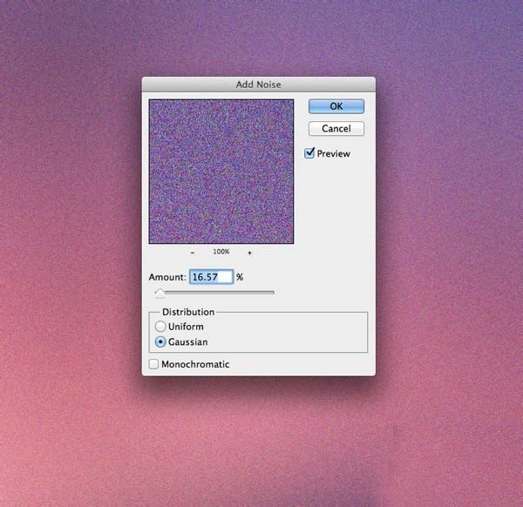Toggle the Preview checkbox
The image size is (523, 507).
[x=309, y=153]
